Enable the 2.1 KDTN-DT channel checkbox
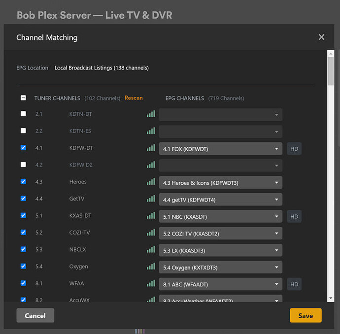 pos(23,114)
